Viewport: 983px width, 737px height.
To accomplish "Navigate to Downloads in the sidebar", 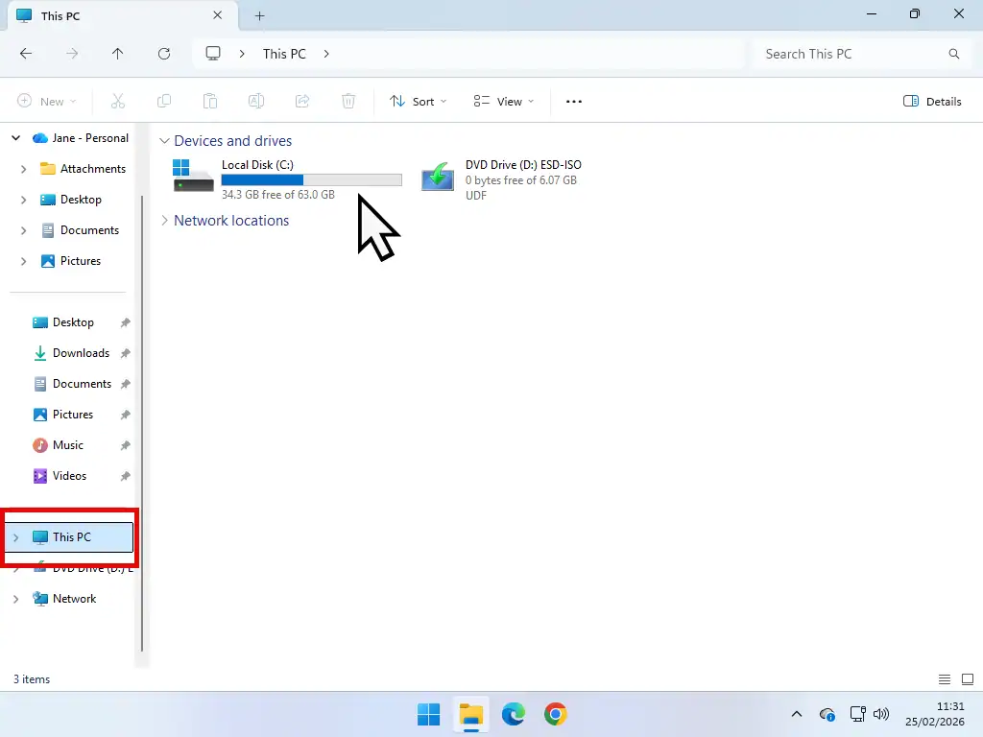I will (x=79, y=353).
